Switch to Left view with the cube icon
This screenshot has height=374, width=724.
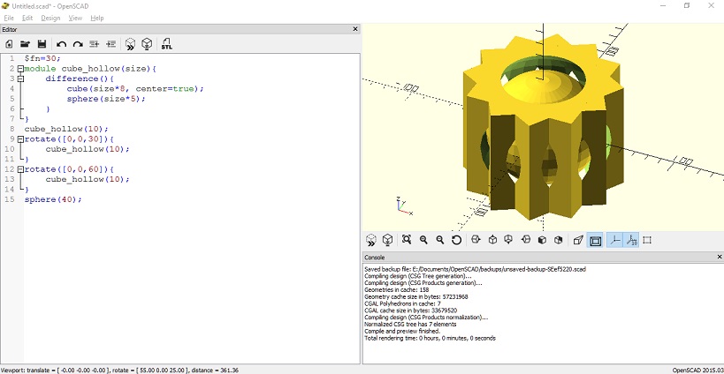525,240
